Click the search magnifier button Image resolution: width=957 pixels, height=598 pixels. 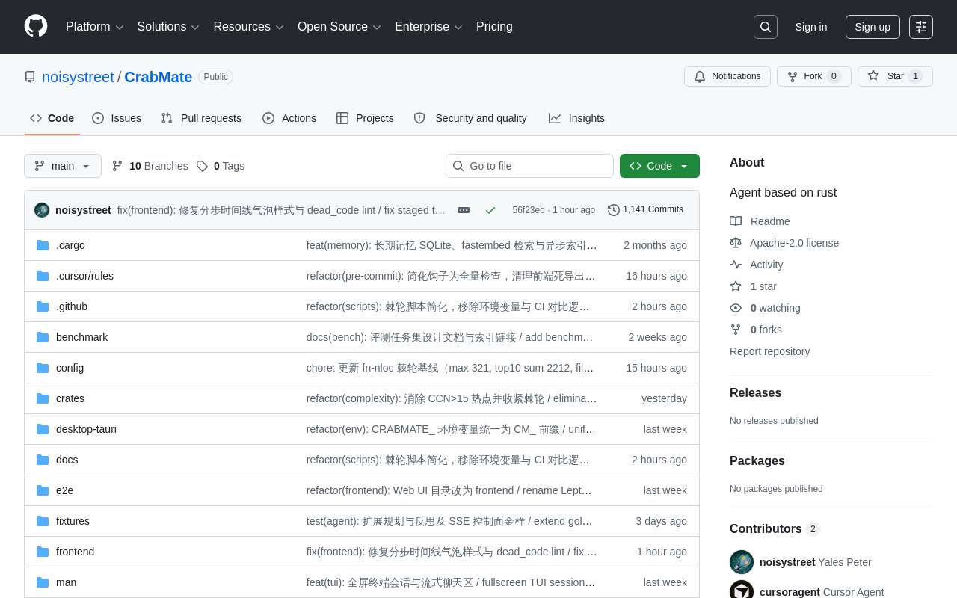click(766, 27)
